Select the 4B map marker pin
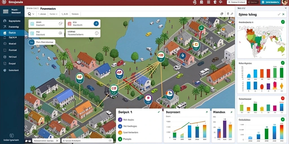 [x=119, y=73]
